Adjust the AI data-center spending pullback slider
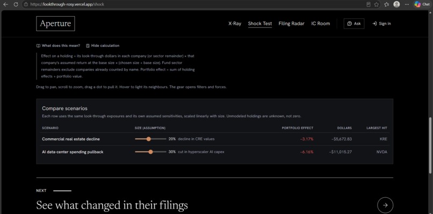The height and width of the screenshot is (214, 433). (150, 152)
